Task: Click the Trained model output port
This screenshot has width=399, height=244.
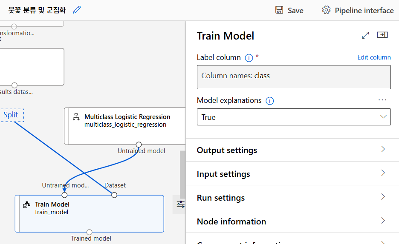Action: point(89,232)
